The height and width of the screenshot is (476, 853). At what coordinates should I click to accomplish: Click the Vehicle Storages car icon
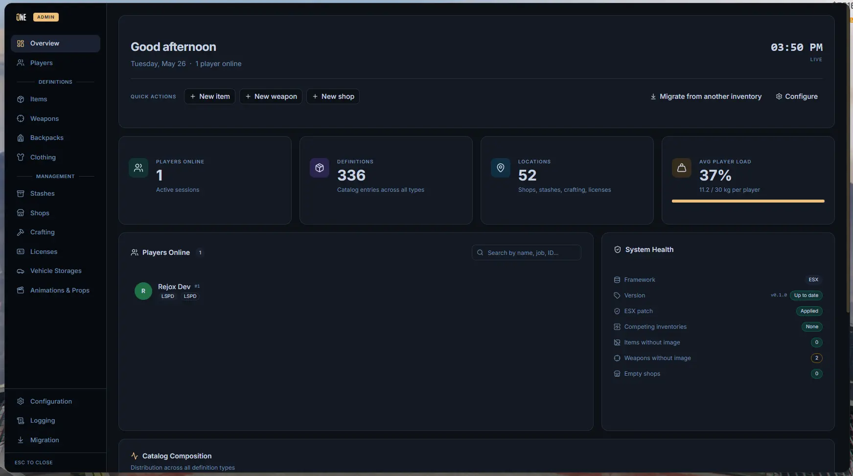pos(21,271)
